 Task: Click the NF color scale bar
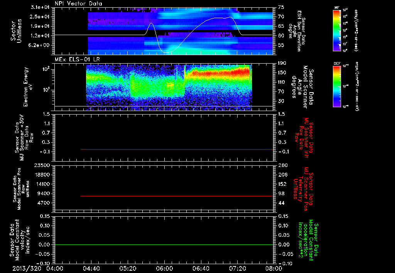(337, 30)
